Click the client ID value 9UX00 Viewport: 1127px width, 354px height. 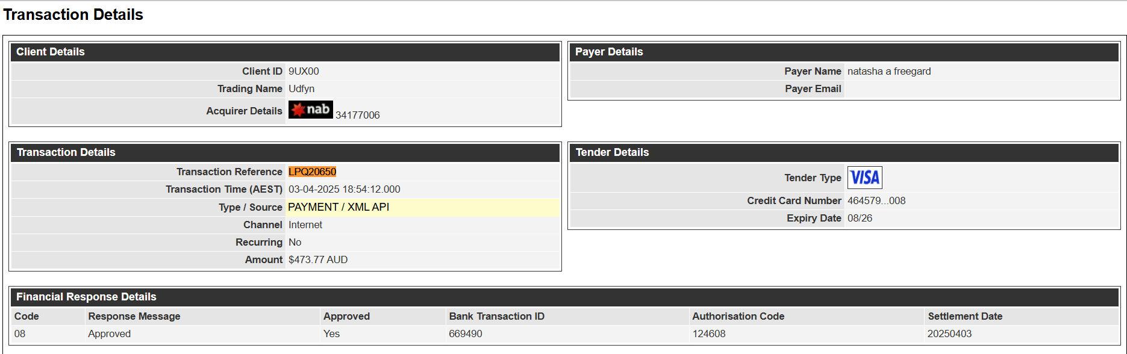pos(304,71)
